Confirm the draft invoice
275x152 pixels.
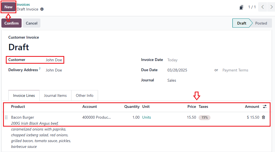pos(11,23)
